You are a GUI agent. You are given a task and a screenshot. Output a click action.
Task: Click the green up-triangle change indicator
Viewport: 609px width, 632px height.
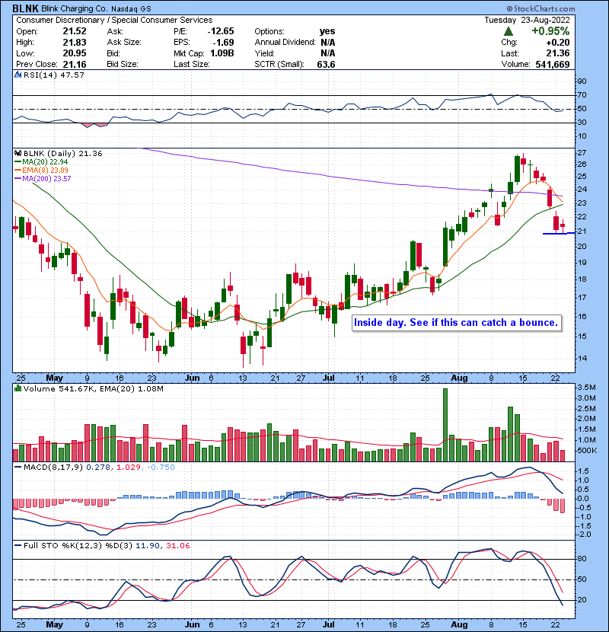(509, 31)
